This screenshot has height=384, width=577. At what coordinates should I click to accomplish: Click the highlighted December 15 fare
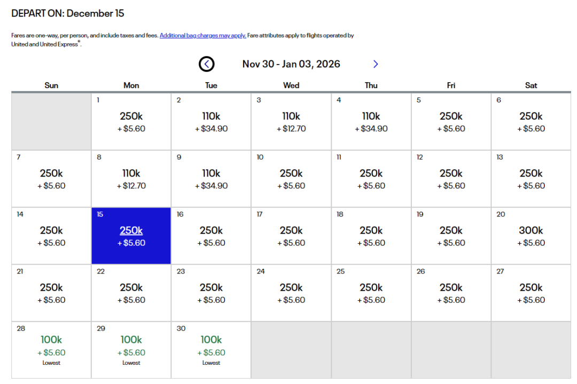pos(131,236)
